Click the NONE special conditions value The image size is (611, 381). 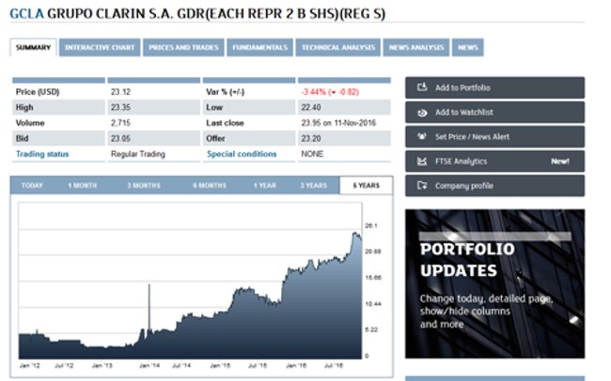[x=312, y=154]
